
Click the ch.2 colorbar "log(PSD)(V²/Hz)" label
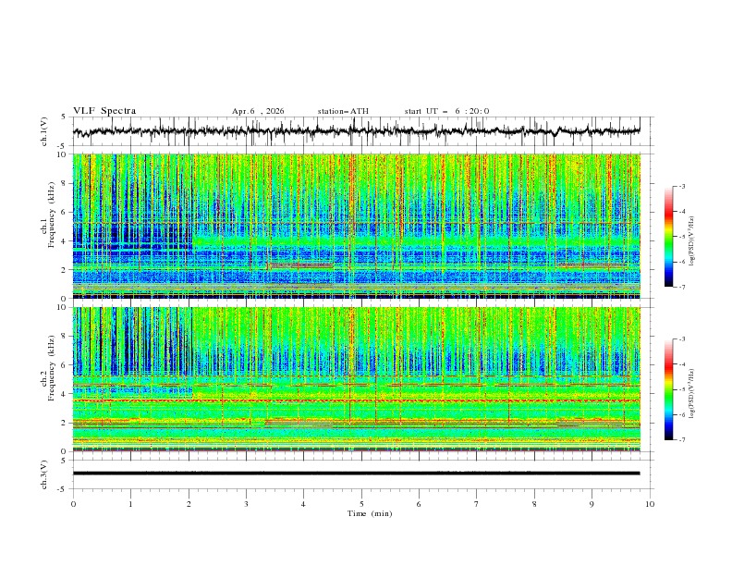(x=691, y=393)
